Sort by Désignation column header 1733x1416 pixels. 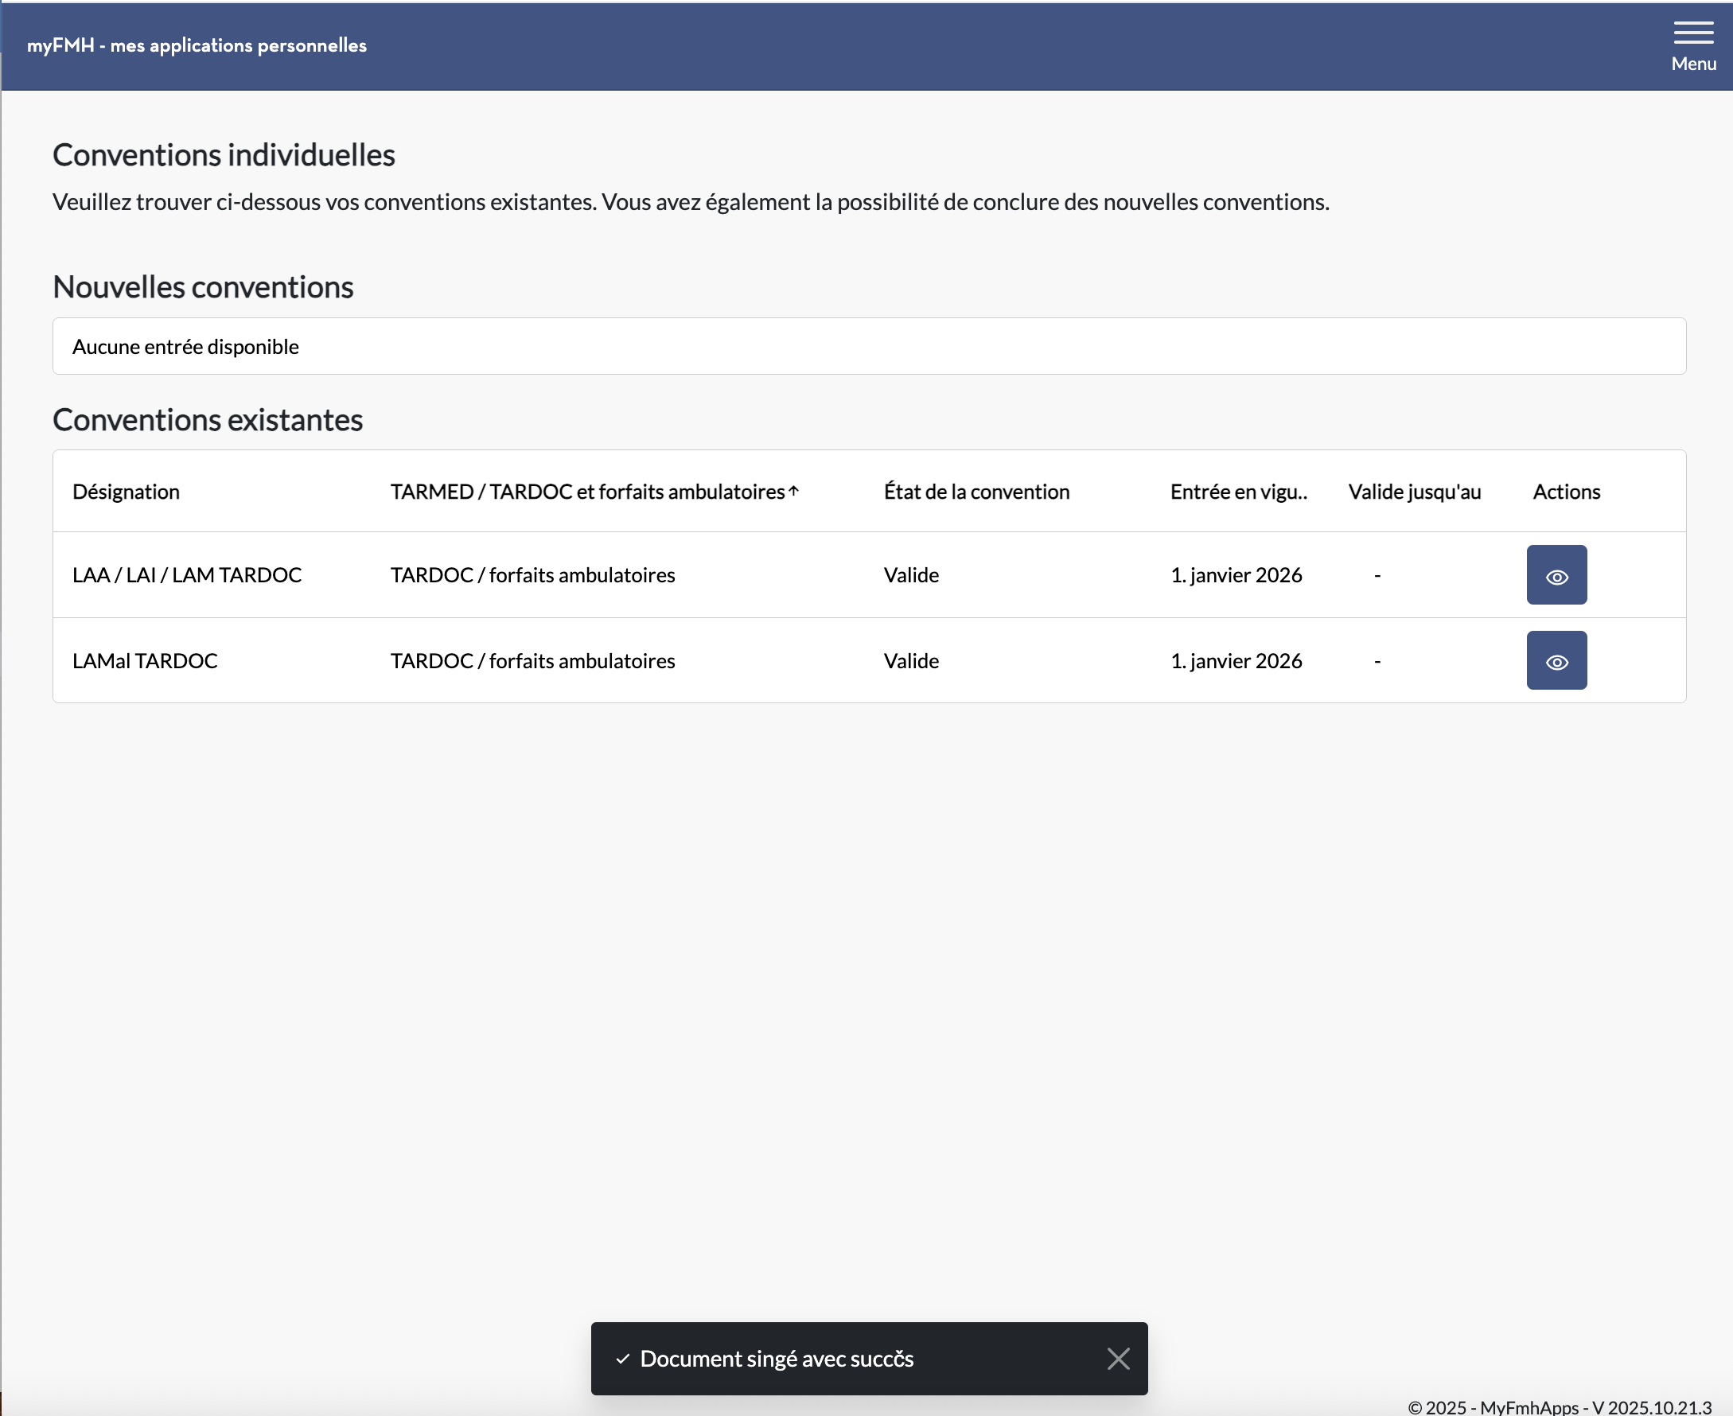(x=126, y=492)
